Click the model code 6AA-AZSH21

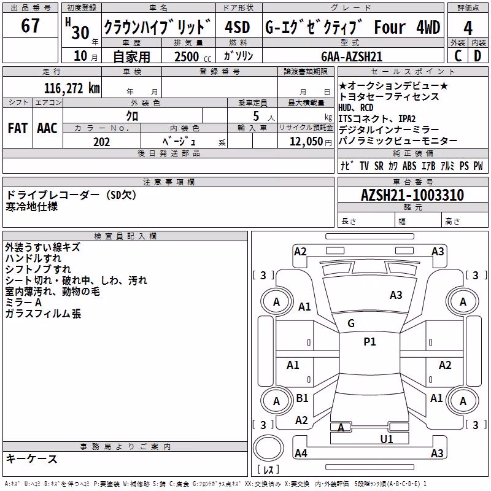[x=352, y=56]
